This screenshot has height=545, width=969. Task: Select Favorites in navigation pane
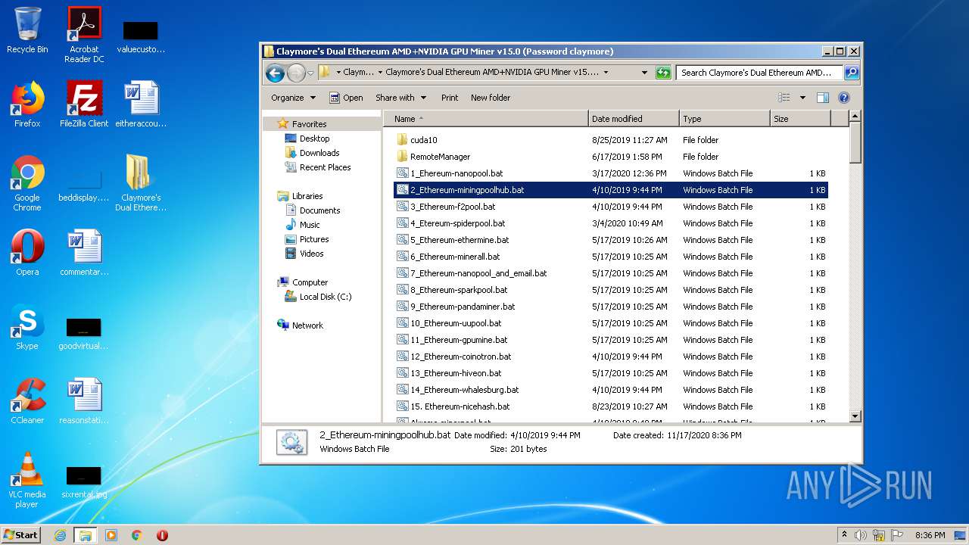click(309, 124)
